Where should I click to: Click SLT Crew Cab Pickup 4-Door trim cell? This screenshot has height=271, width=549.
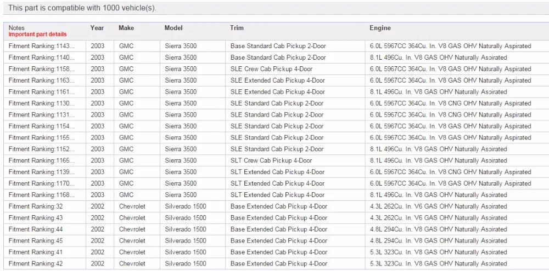pos(295,160)
